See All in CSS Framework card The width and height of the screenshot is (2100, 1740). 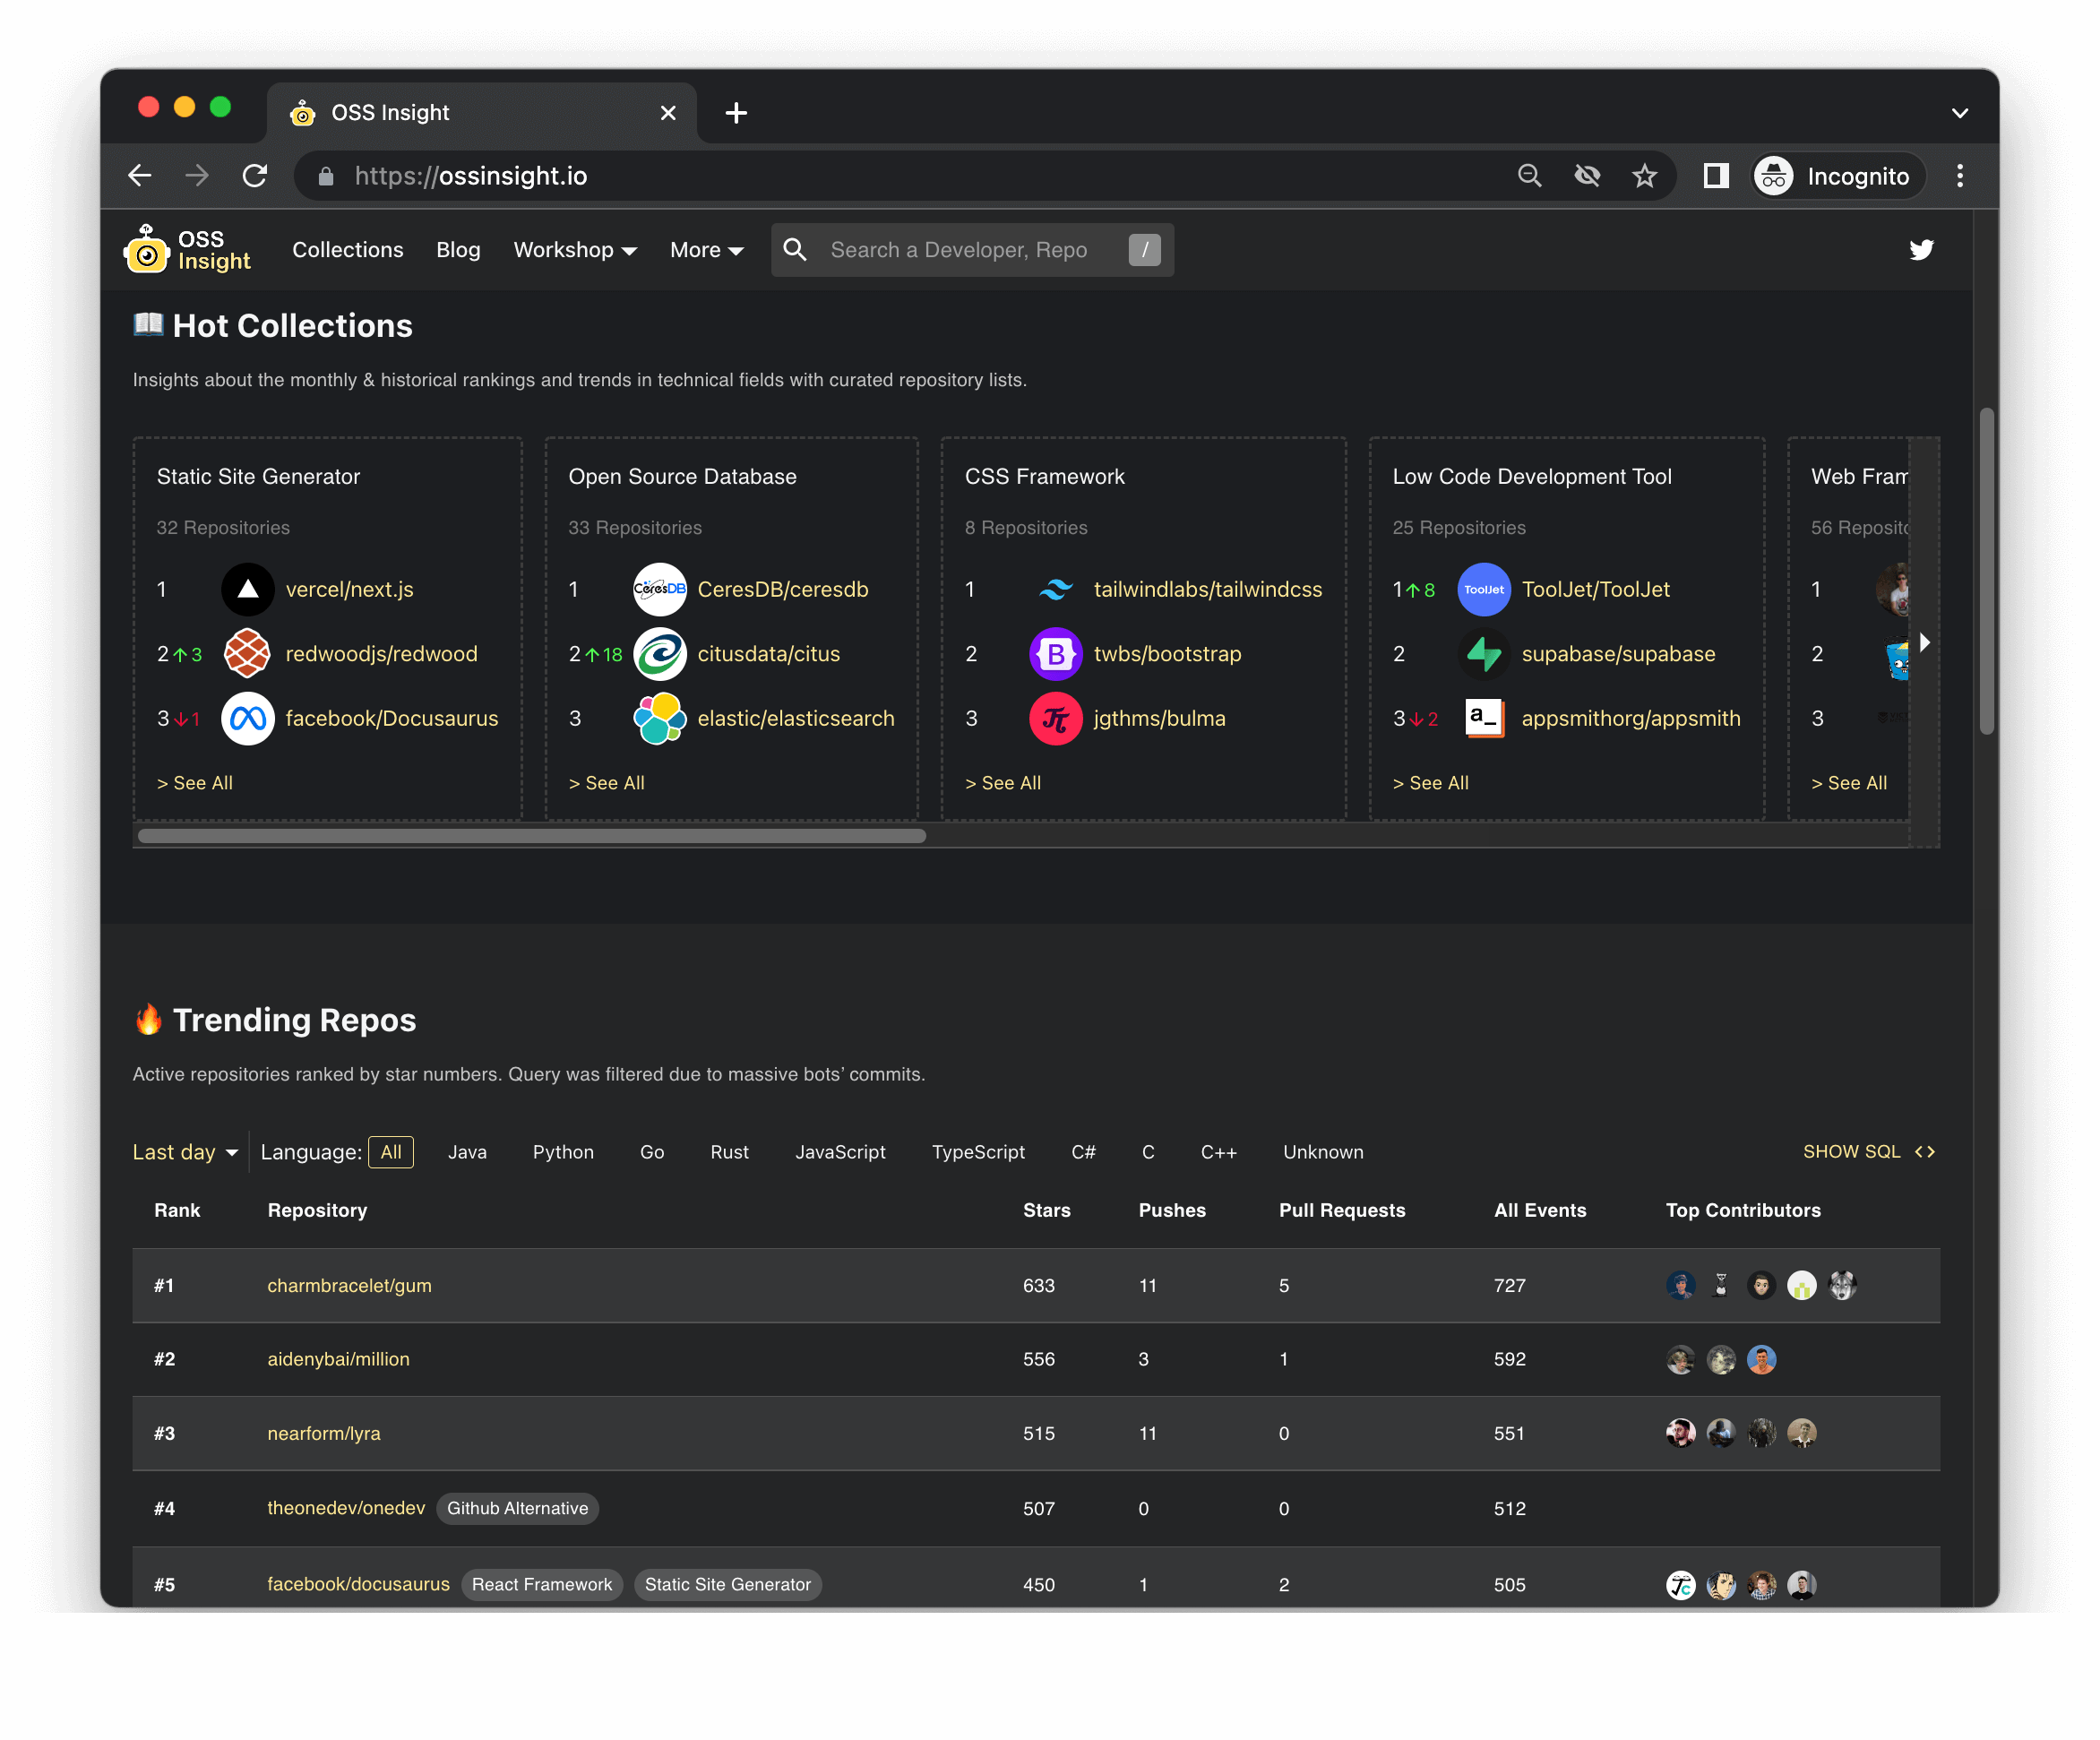click(x=1003, y=783)
